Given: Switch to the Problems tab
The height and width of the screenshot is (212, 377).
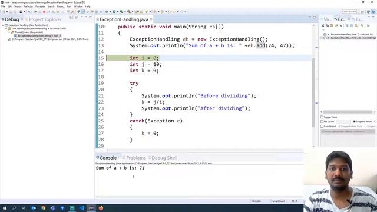Looking at the screenshot, I should point(134,158).
